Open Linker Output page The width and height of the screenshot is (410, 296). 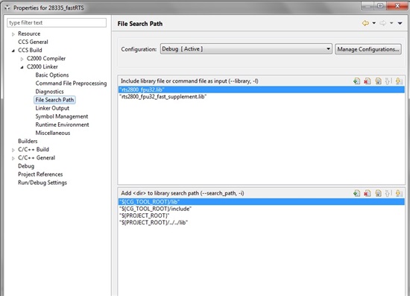coord(52,108)
